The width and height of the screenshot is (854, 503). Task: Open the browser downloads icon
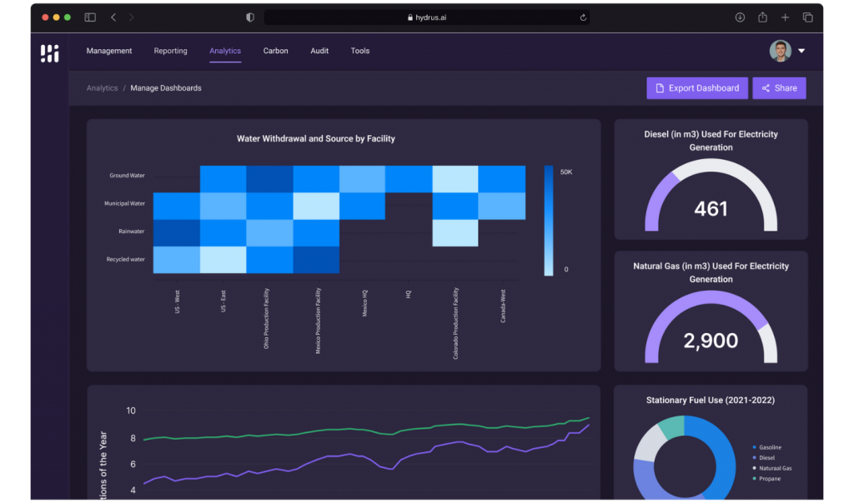[740, 17]
